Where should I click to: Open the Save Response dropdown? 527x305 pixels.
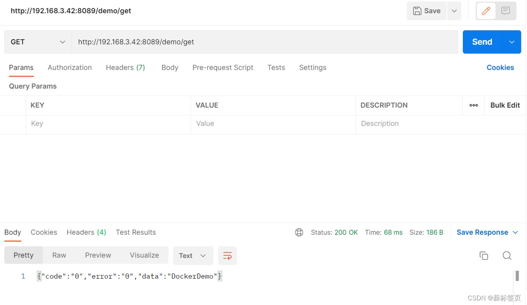pos(487,233)
